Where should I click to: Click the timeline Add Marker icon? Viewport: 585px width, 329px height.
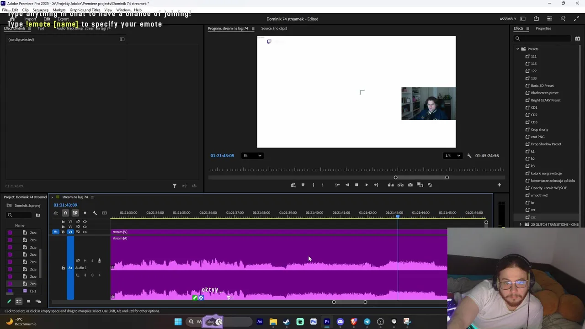pos(85,213)
